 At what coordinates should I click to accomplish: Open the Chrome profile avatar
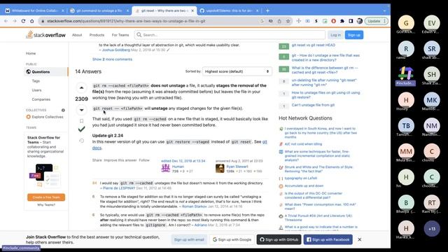[360, 21]
